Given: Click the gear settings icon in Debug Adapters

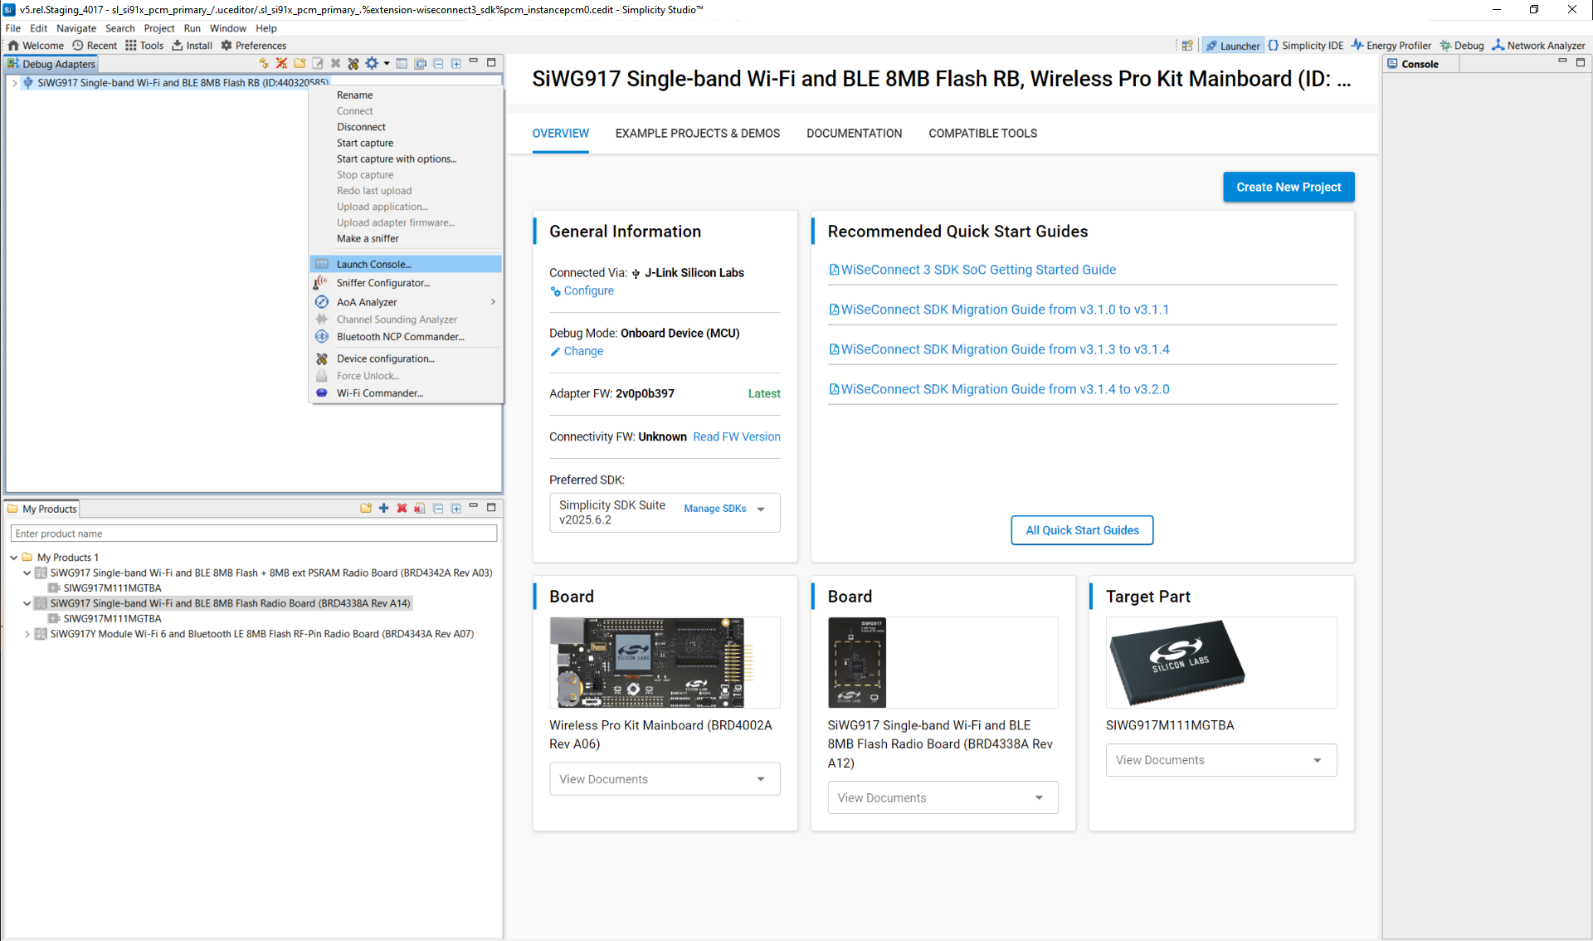Looking at the screenshot, I should click(x=372, y=64).
